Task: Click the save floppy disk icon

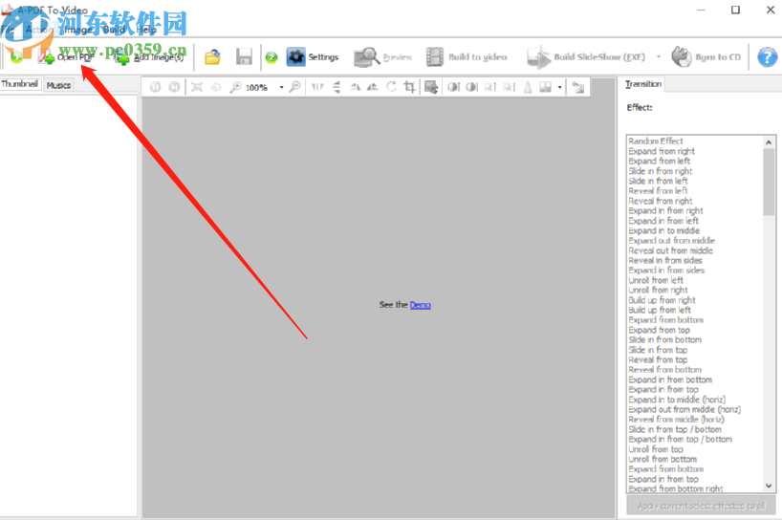Action: point(244,57)
